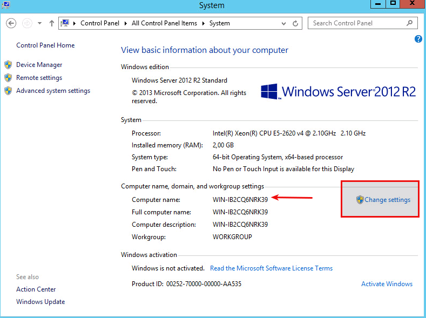Select Control Panel in the breadcrumb
Image resolution: width=426 pixels, height=318 pixels.
[100, 23]
